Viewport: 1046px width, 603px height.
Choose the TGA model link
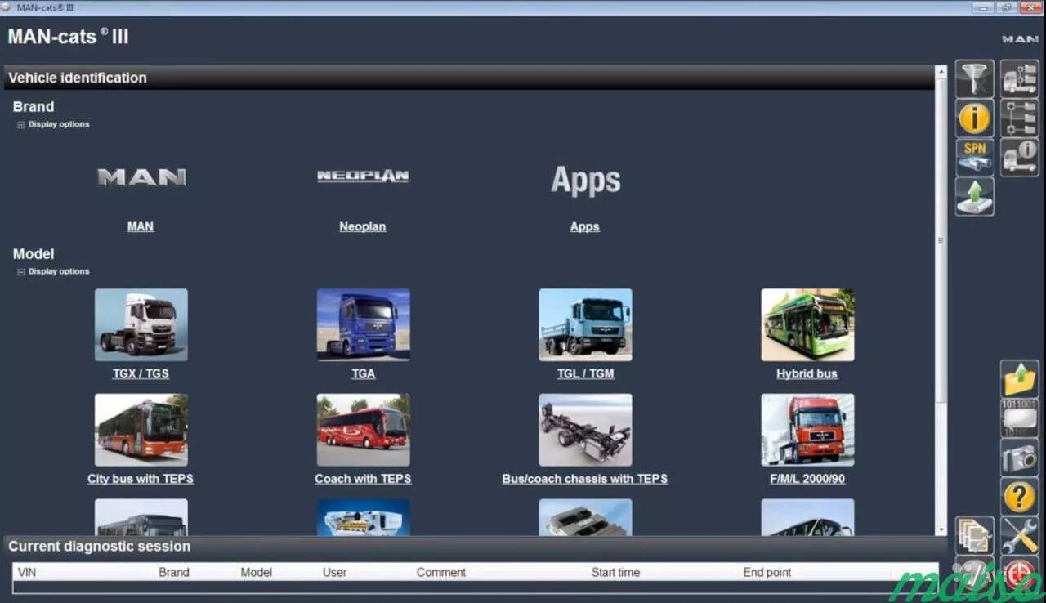[x=363, y=373]
